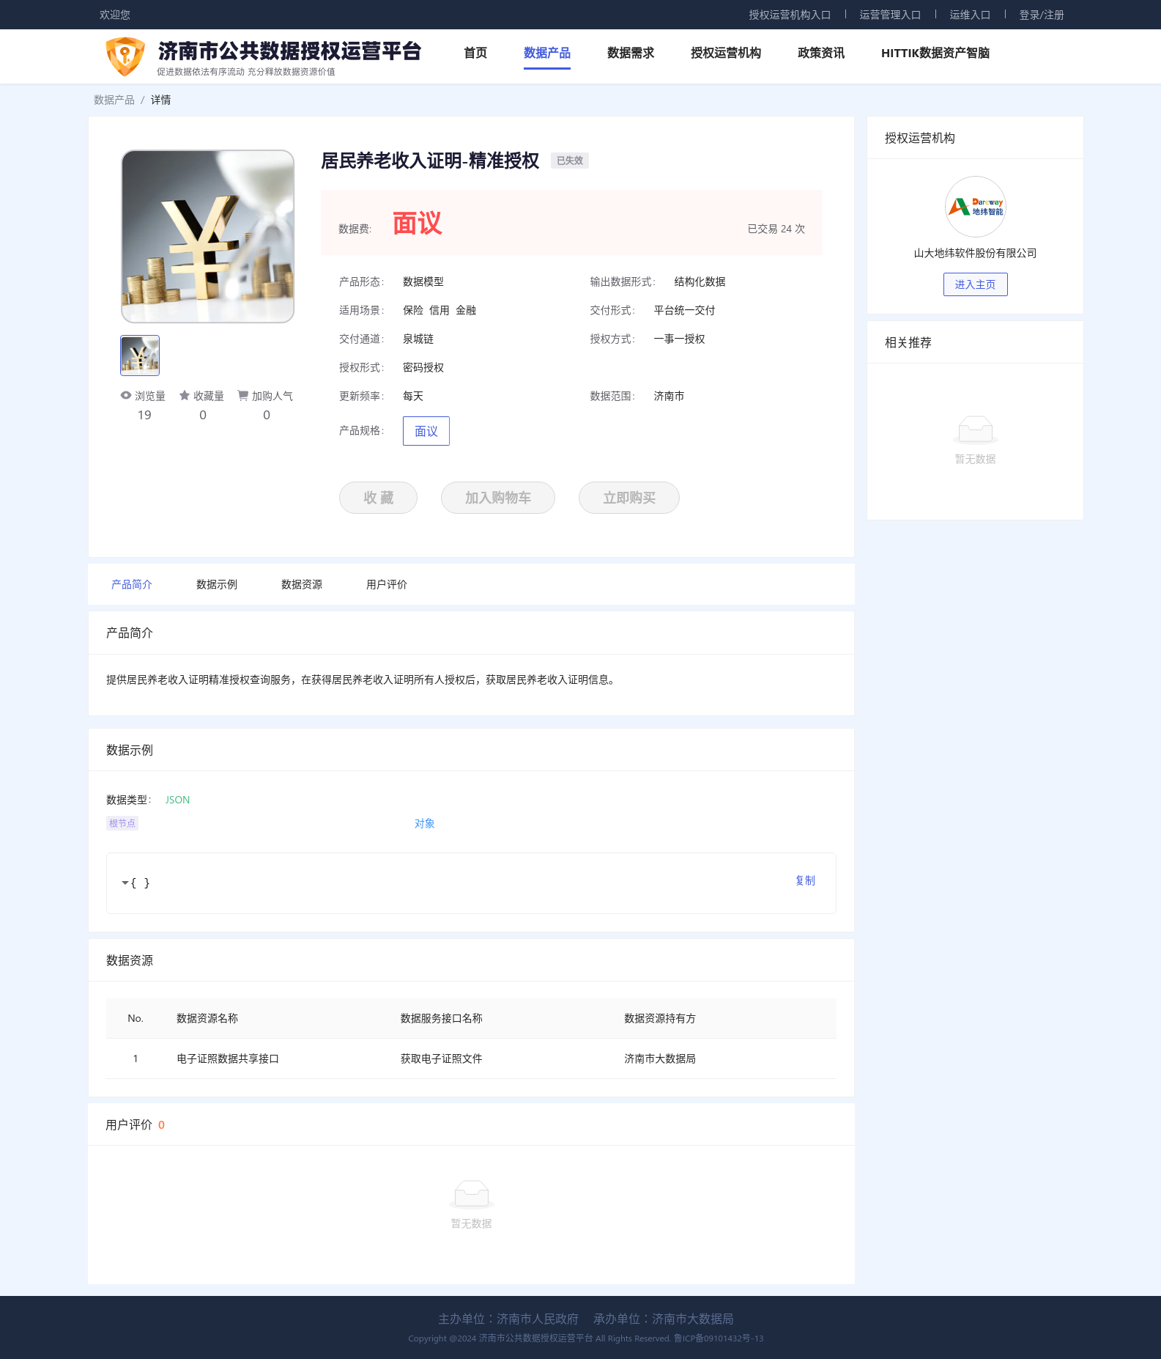Open 数据产品 in the main navigation
This screenshot has width=1161, height=1359.
coord(547,53)
